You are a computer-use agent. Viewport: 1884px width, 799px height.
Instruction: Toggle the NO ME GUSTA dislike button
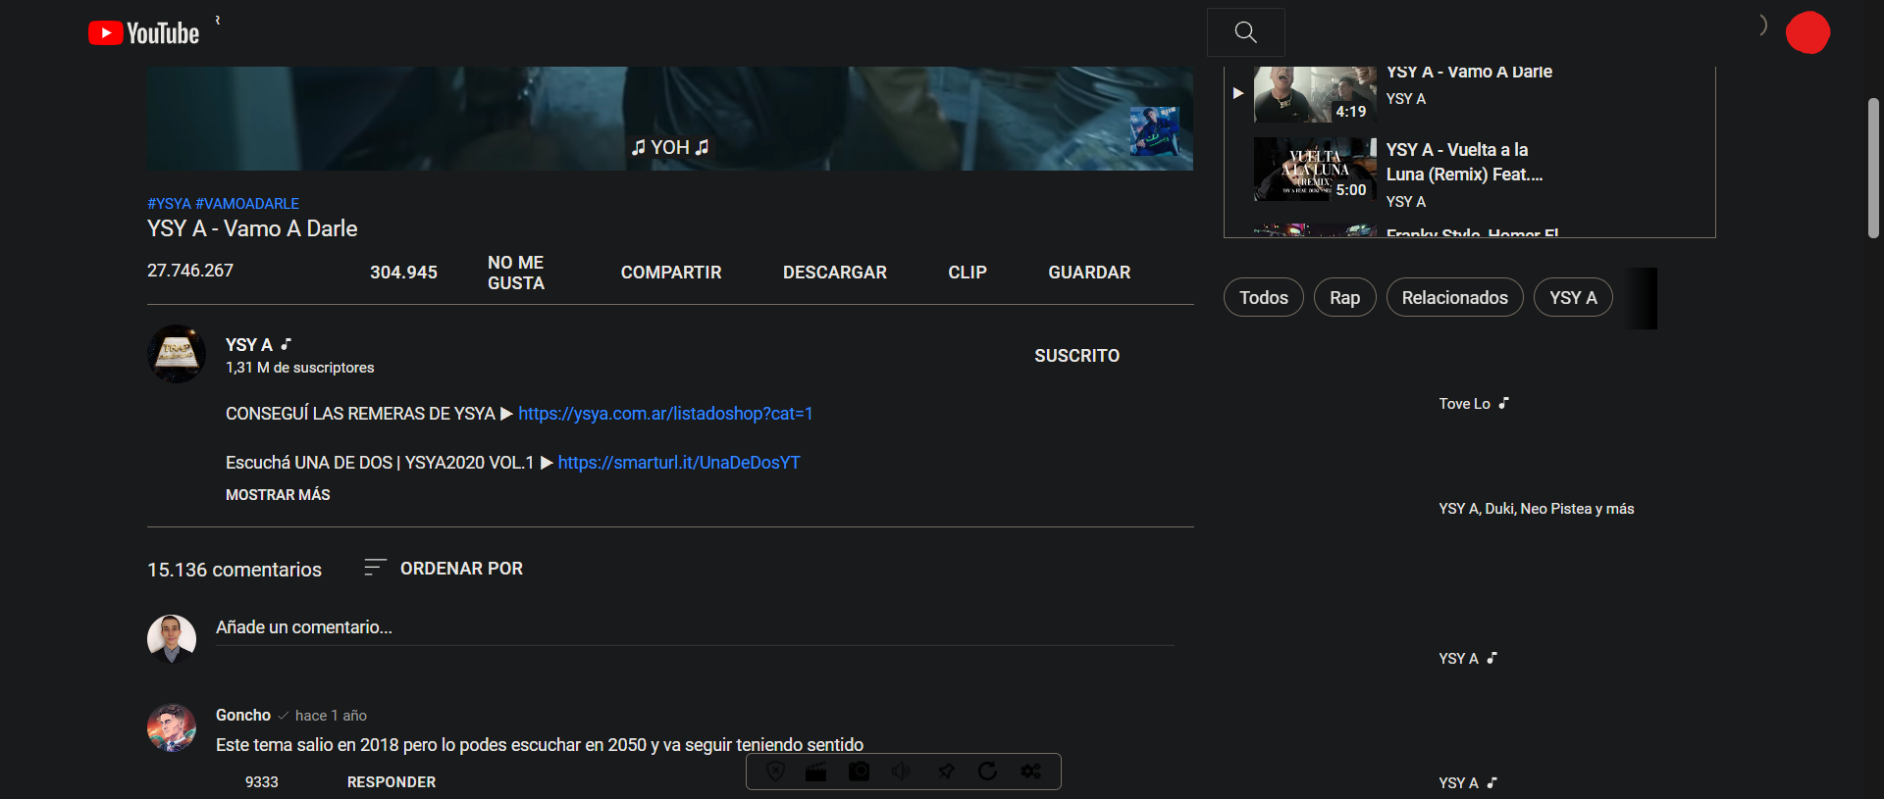point(516,273)
